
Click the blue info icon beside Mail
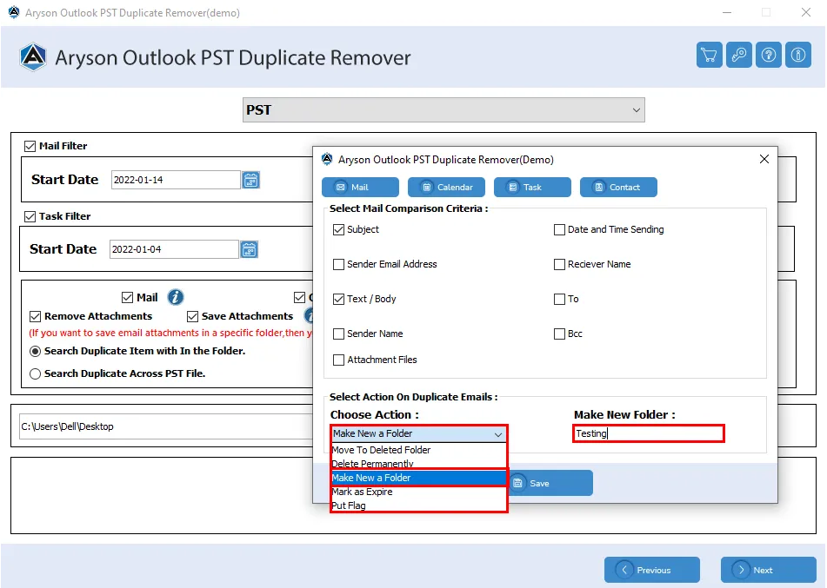pyautogui.click(x=176, y=297)
